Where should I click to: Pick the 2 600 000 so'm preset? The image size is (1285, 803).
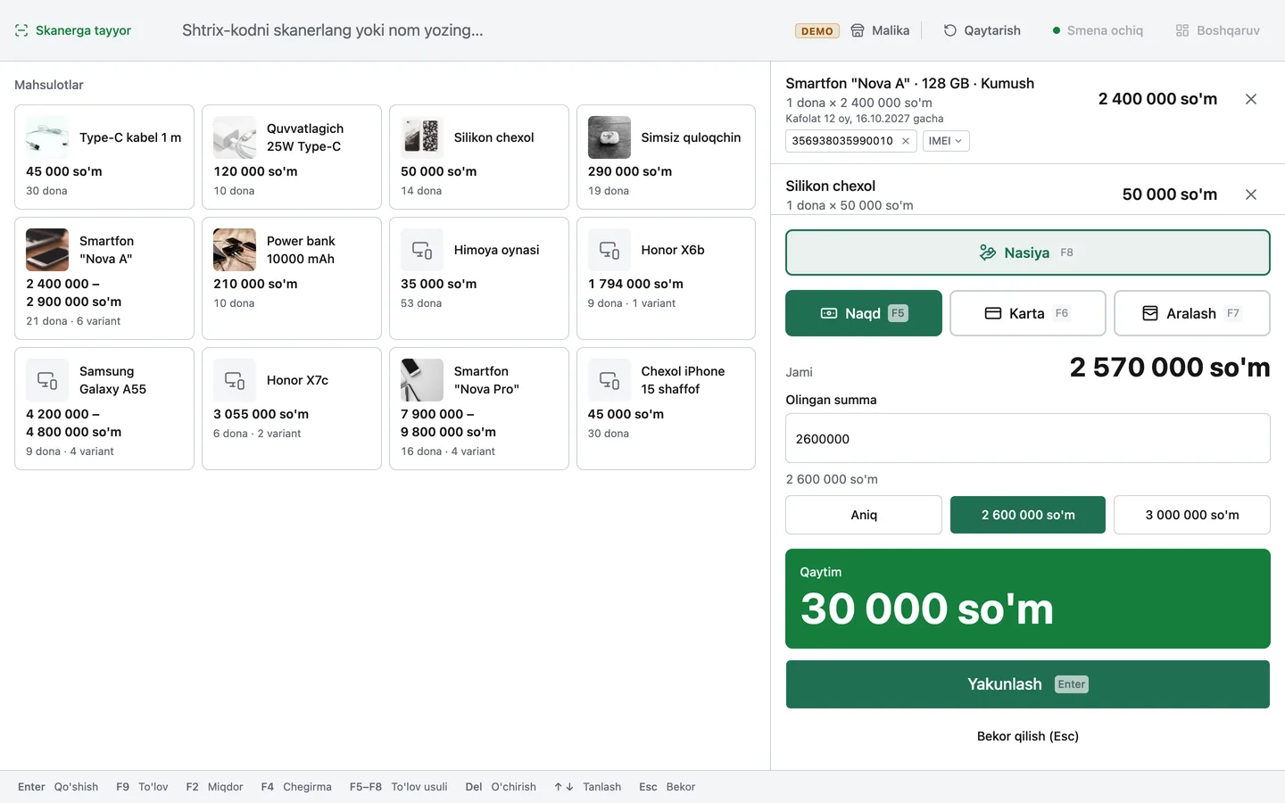(1028, 515)
